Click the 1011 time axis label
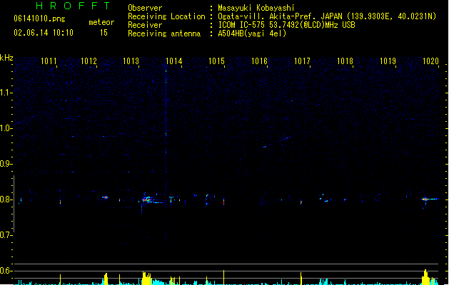This screenshot has height=285, width=449. (49, 61)
